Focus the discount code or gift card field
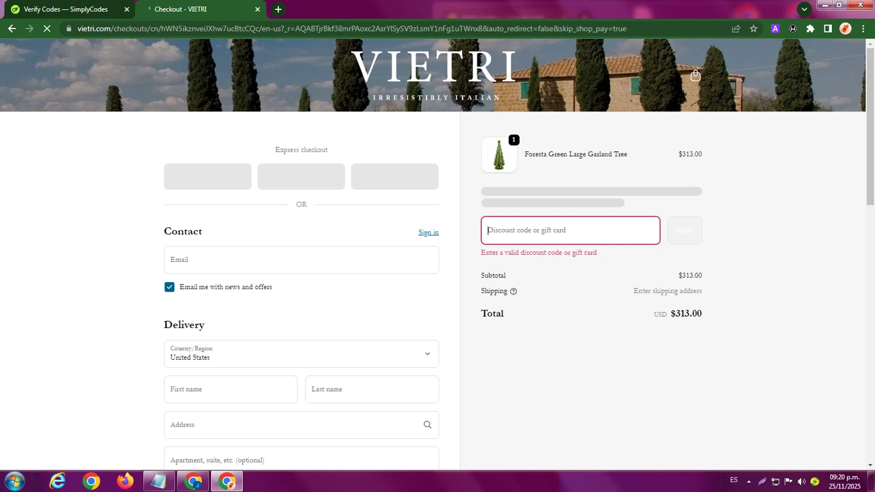The width and height of the screenshot is (875, 492). 570,230
